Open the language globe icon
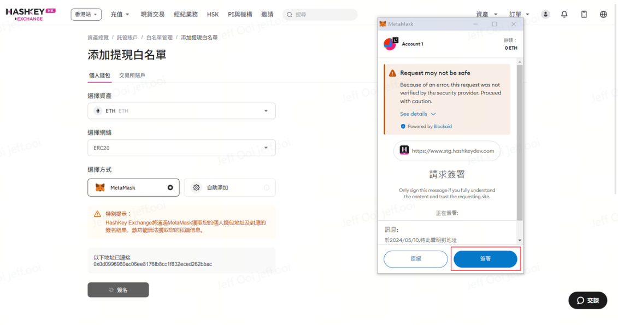Screen dimensions: 618x325 (603, 14)
